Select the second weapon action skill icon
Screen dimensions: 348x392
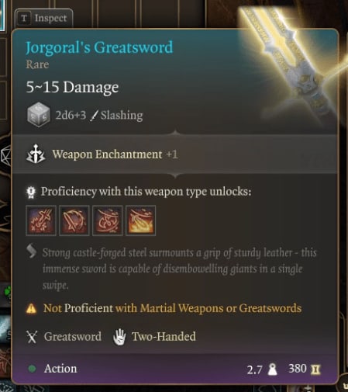[x=74, y=220]
